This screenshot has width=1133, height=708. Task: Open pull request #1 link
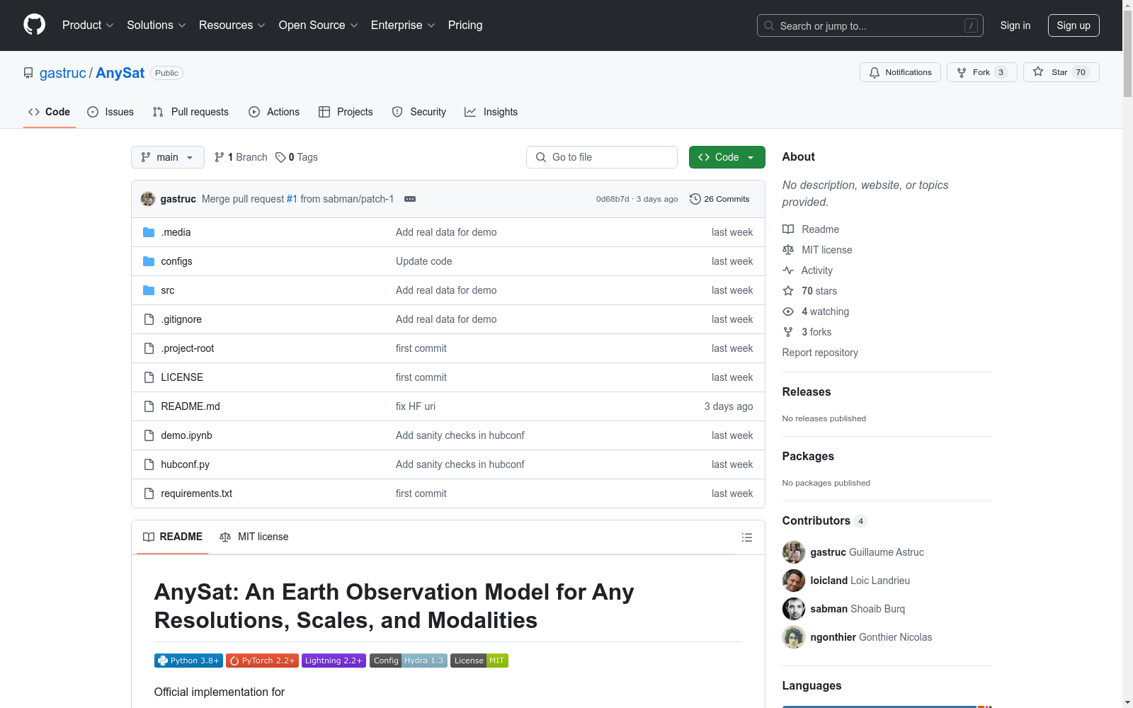point(292,199)
